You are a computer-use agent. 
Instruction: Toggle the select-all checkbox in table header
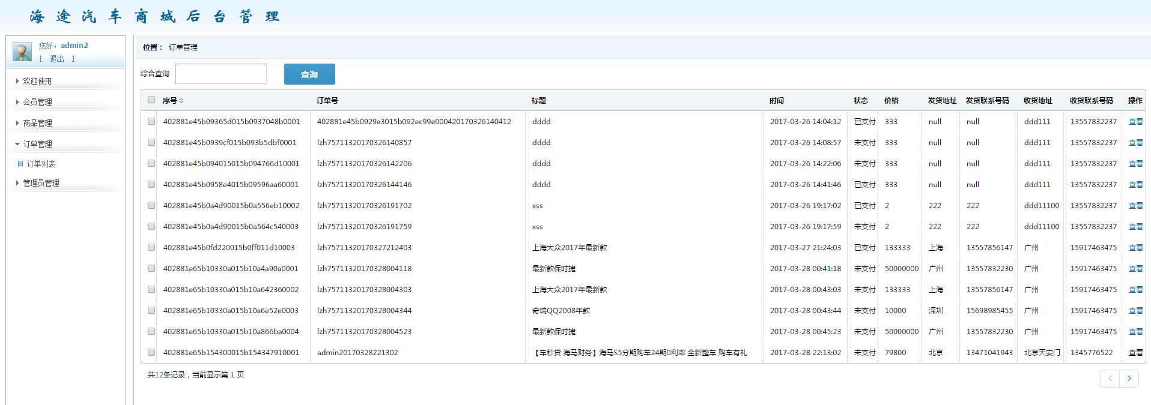pyautogui.click(x=151, y=100)
